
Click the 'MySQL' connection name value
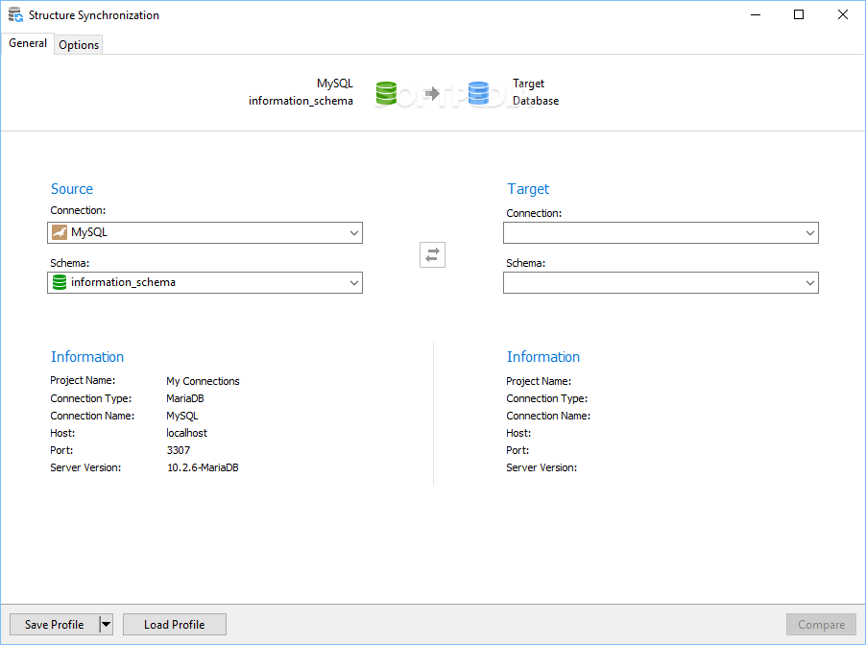pos(182,416)
